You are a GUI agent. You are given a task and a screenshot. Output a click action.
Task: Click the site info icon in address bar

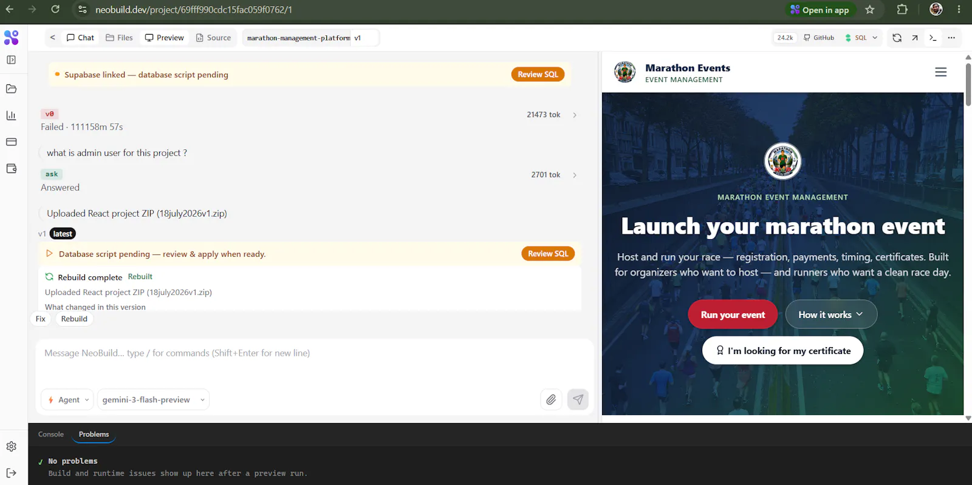pyautogui.click(x=83, y=10)
